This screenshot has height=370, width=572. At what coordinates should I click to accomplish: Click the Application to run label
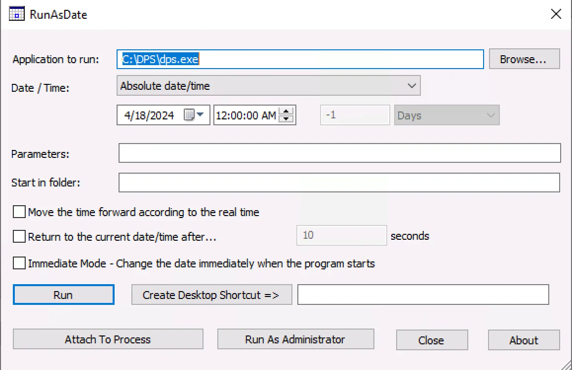56,59
